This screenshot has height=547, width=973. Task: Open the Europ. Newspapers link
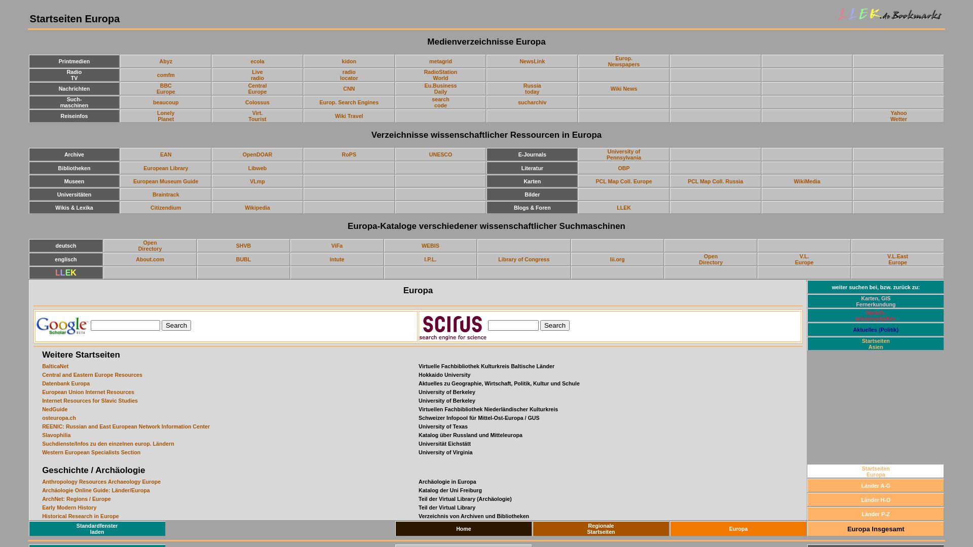tap(624, 61)
